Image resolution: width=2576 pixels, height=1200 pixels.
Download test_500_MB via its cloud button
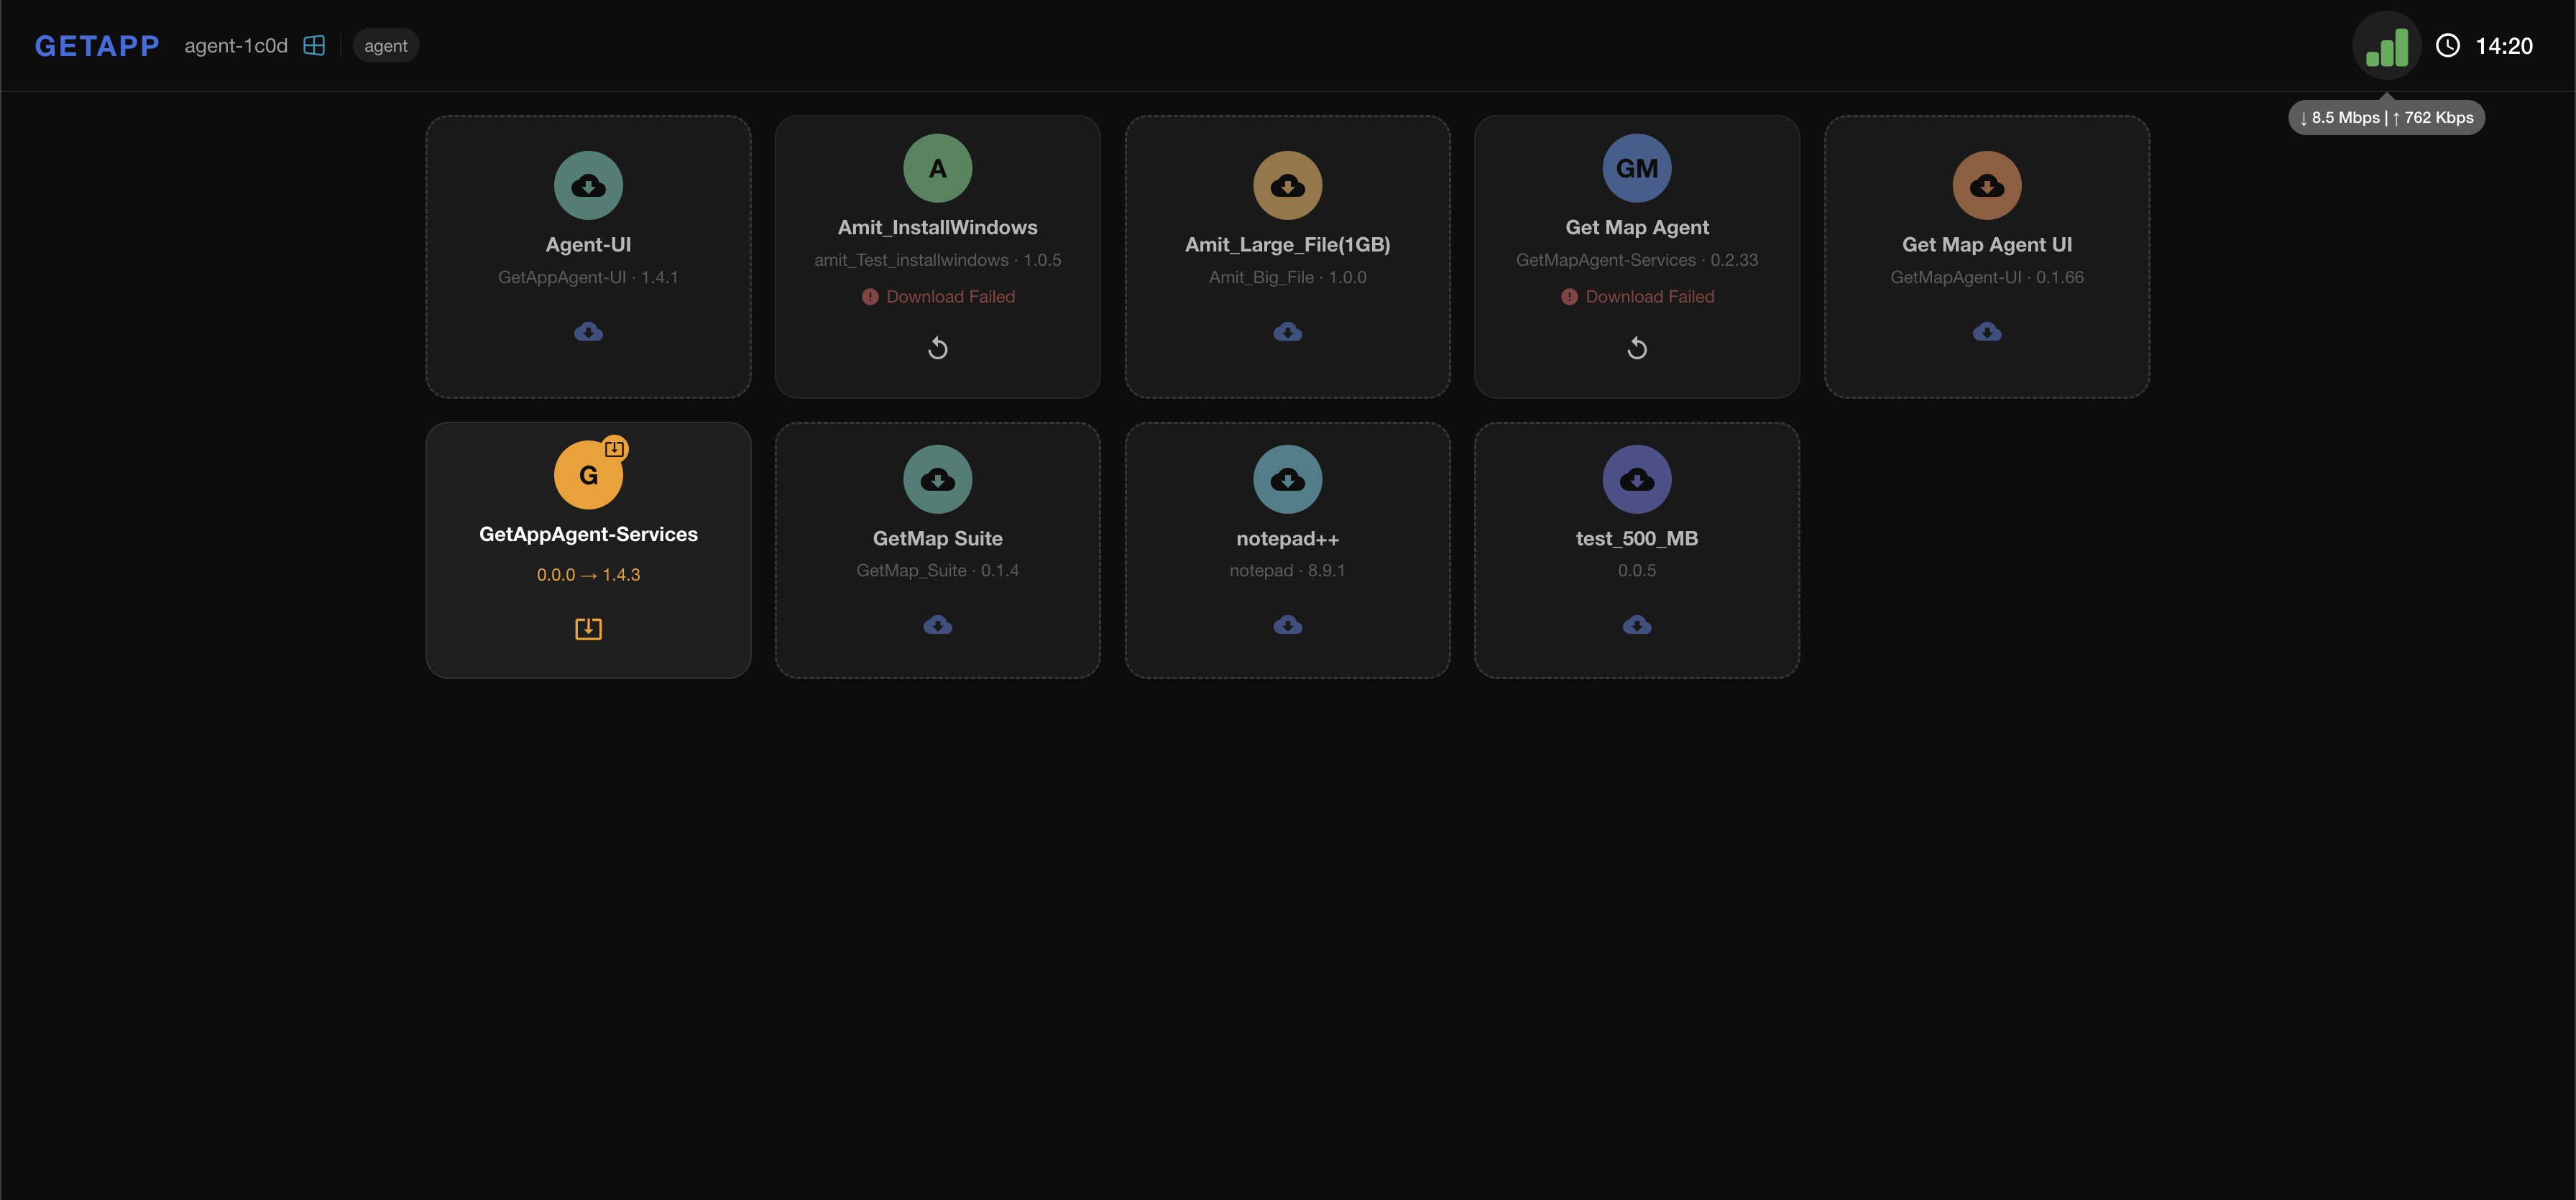click(x=1636, y=625)
